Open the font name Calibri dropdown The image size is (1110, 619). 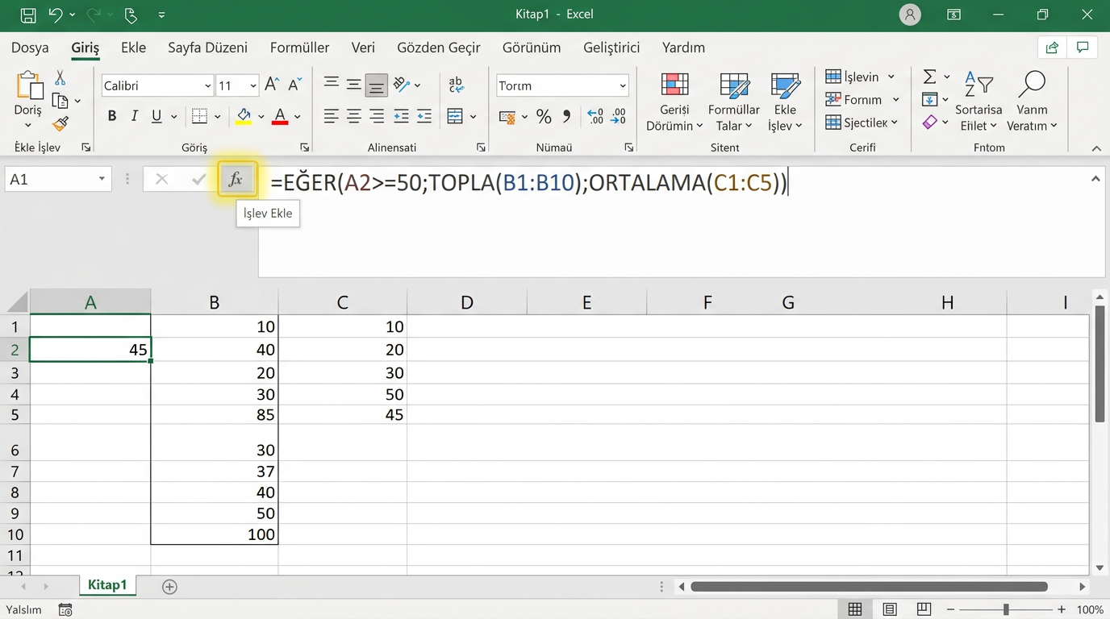[x=207, y=86]
